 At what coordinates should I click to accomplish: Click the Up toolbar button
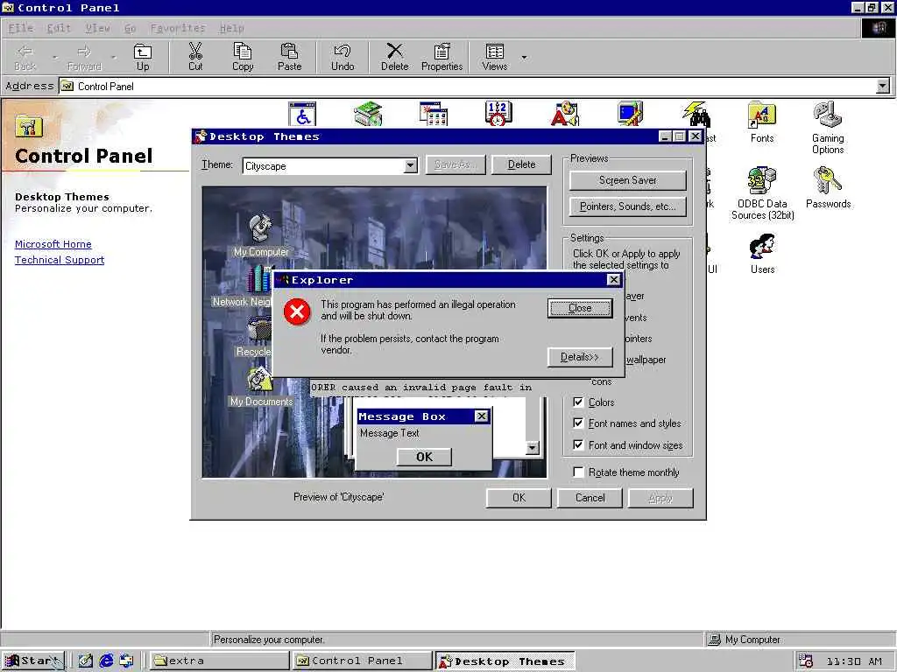click(143, 57)
